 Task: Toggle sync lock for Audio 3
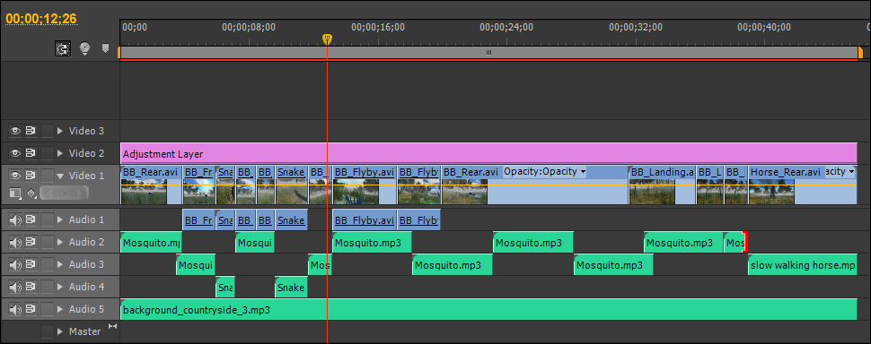(31, 264)
